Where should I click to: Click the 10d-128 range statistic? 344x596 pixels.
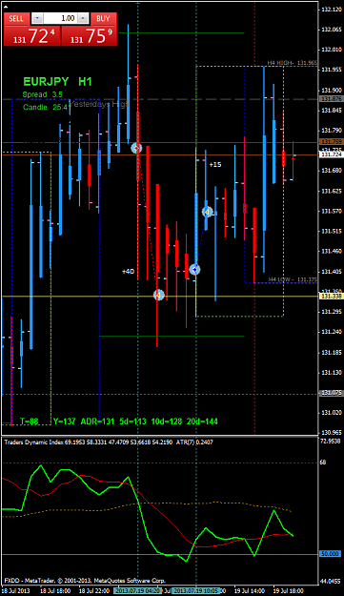167,421
